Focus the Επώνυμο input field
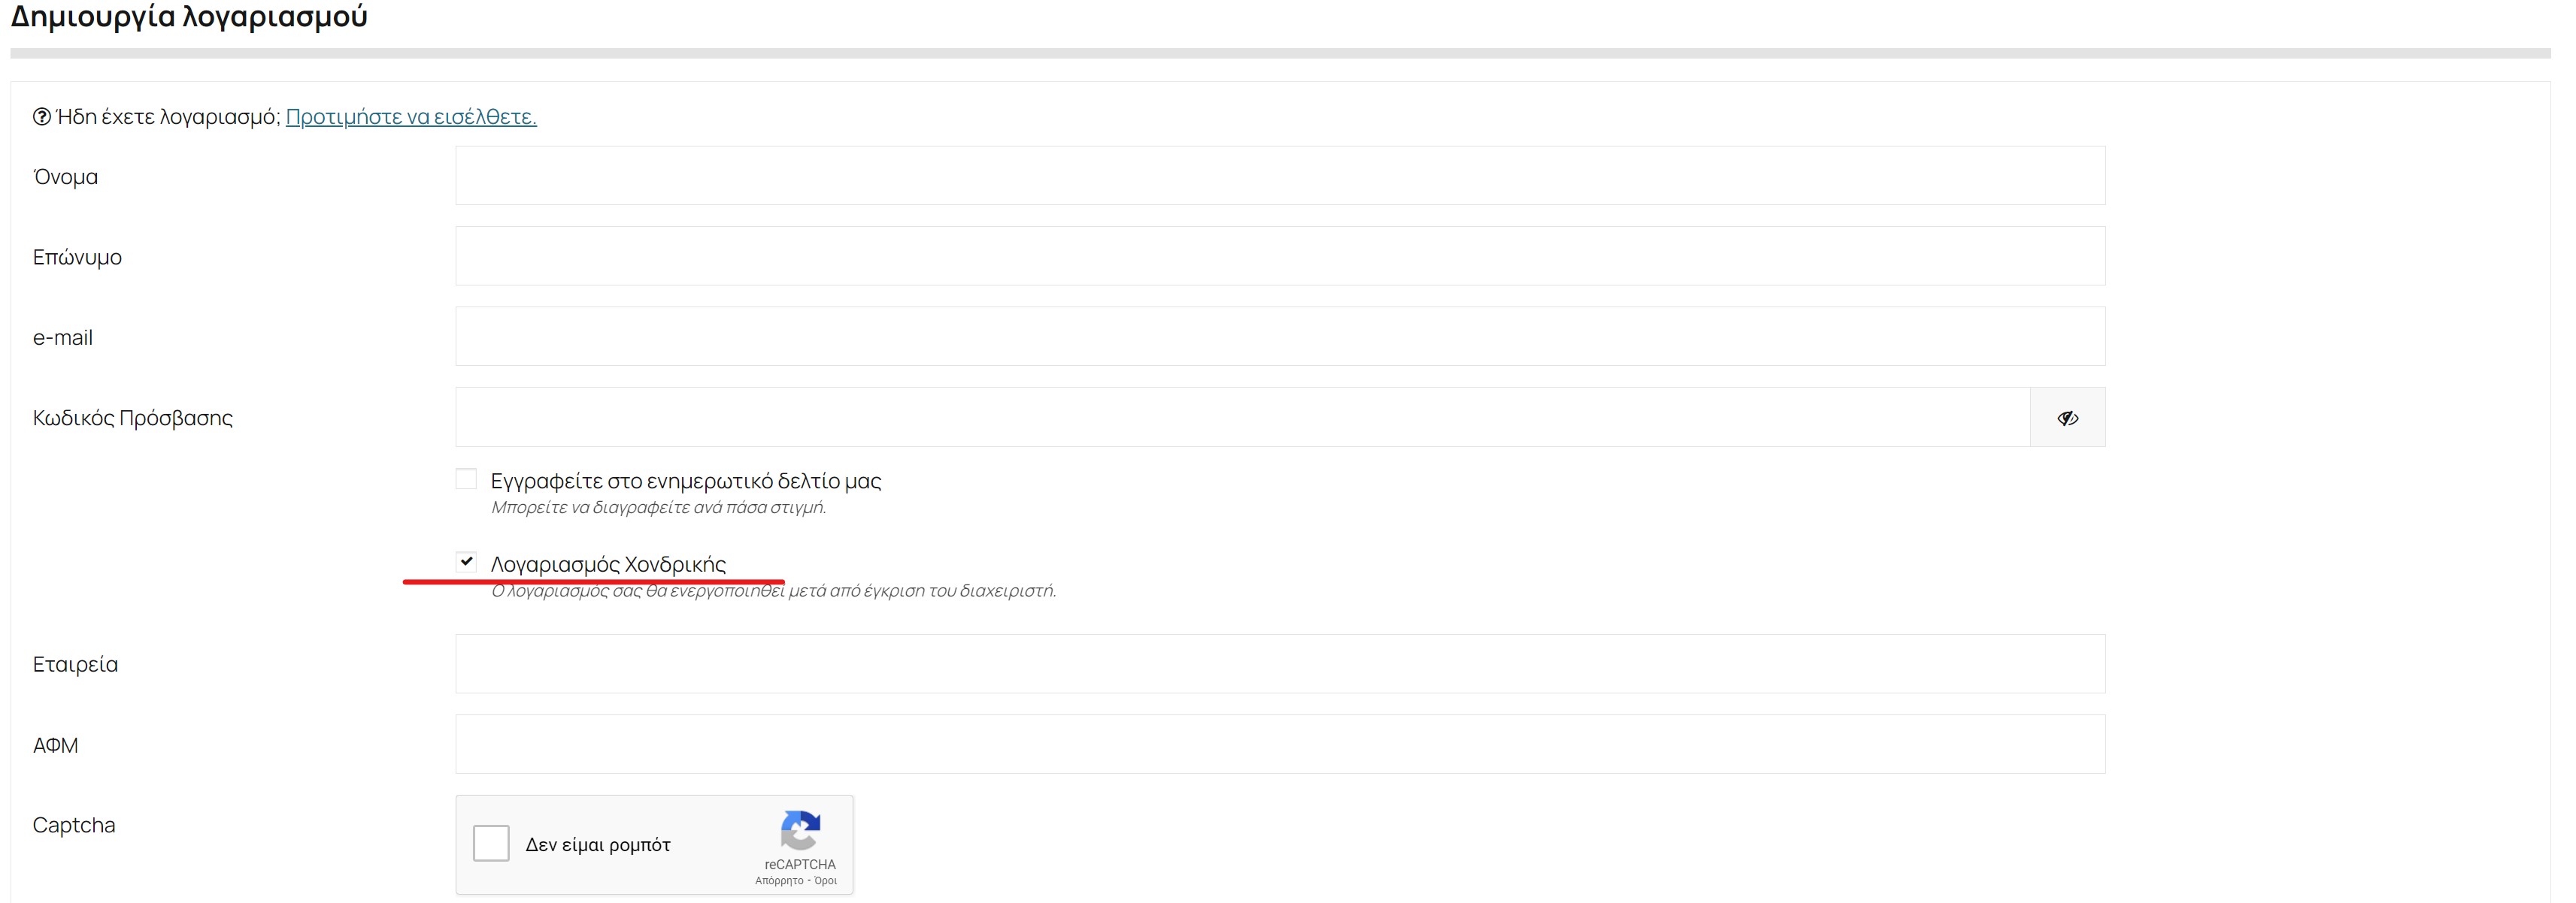The width and height of the screenshot is (2576, 903). tap(1280, 255)
